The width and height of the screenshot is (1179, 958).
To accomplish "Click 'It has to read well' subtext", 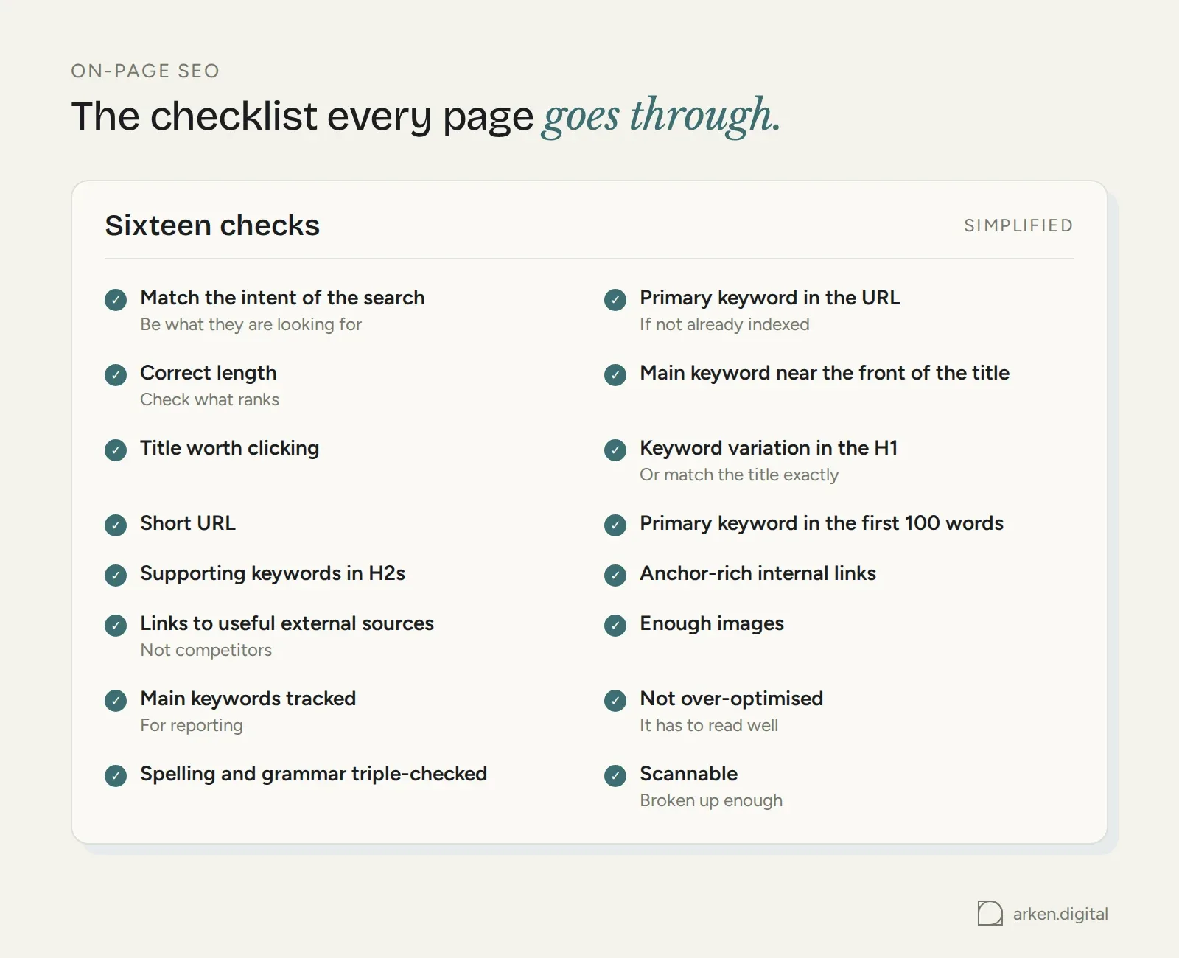I will (709, 725).
